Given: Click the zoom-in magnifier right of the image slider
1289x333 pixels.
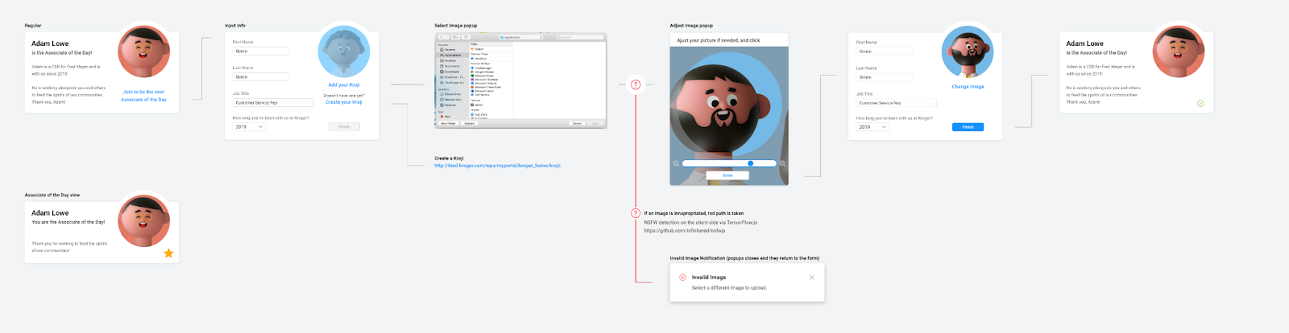Looking at the screenshot, I should click(x=782, y=163).
